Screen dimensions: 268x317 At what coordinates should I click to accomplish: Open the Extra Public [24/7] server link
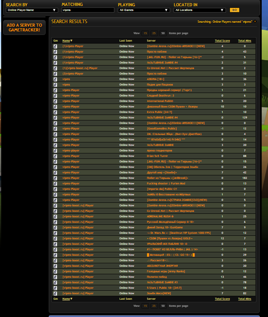click(x=160, y=112)
